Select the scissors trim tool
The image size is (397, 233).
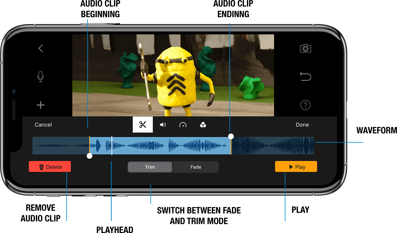[143, 125]
